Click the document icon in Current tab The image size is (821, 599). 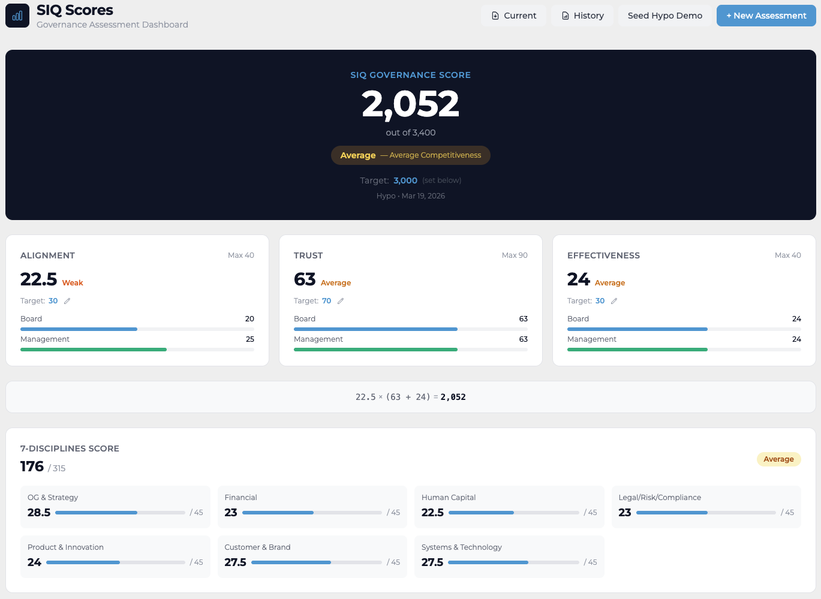pos(495,16)
